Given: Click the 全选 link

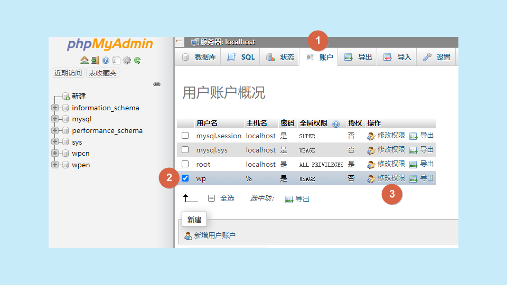Looking at the screenshot, I should [x=227, y=198].
